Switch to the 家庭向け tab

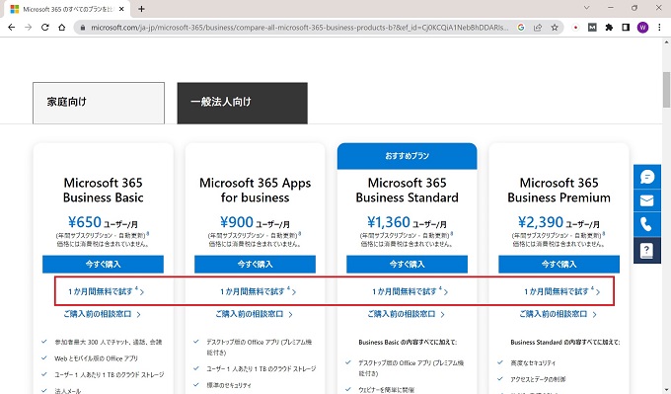pos(99,103)
